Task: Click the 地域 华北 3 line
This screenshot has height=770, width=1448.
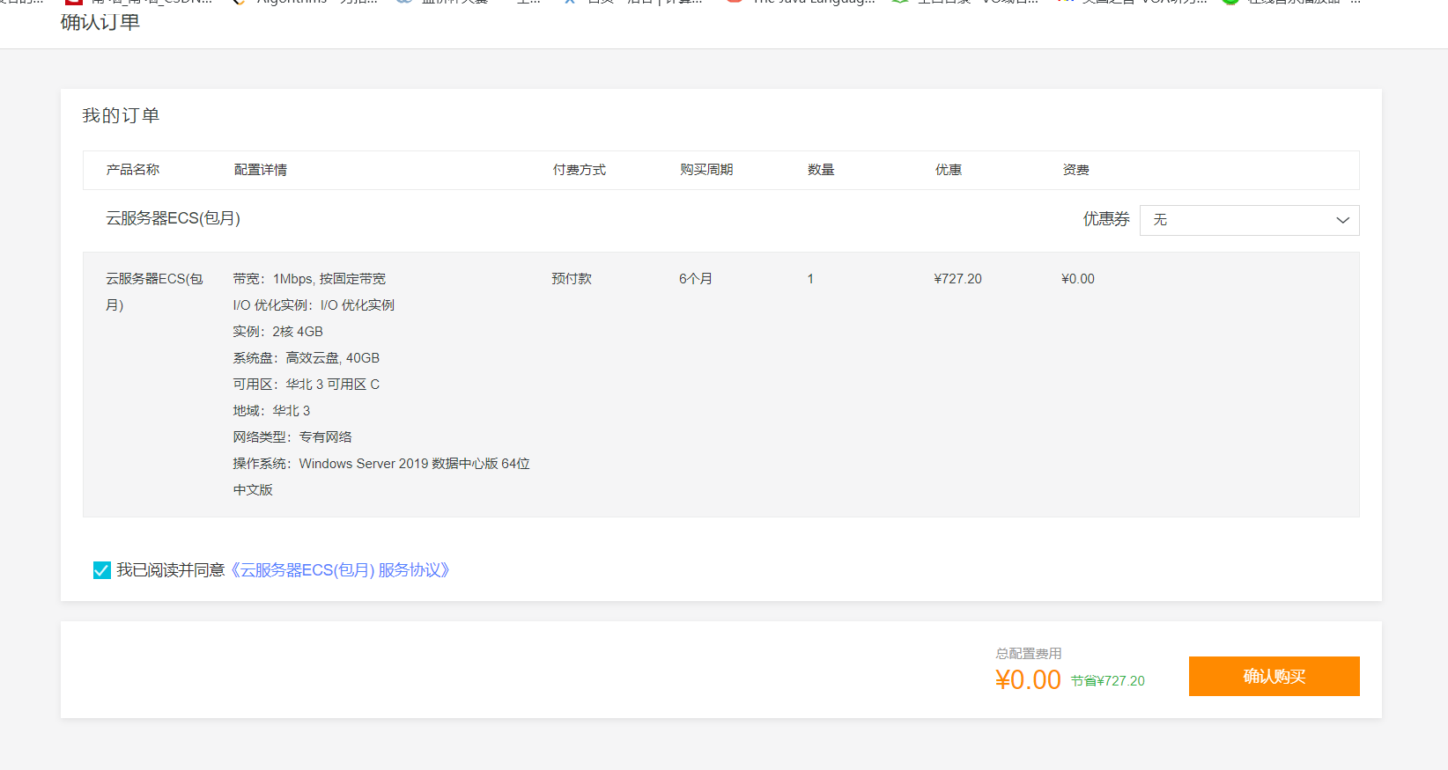Action: click(x=271, y=411)
